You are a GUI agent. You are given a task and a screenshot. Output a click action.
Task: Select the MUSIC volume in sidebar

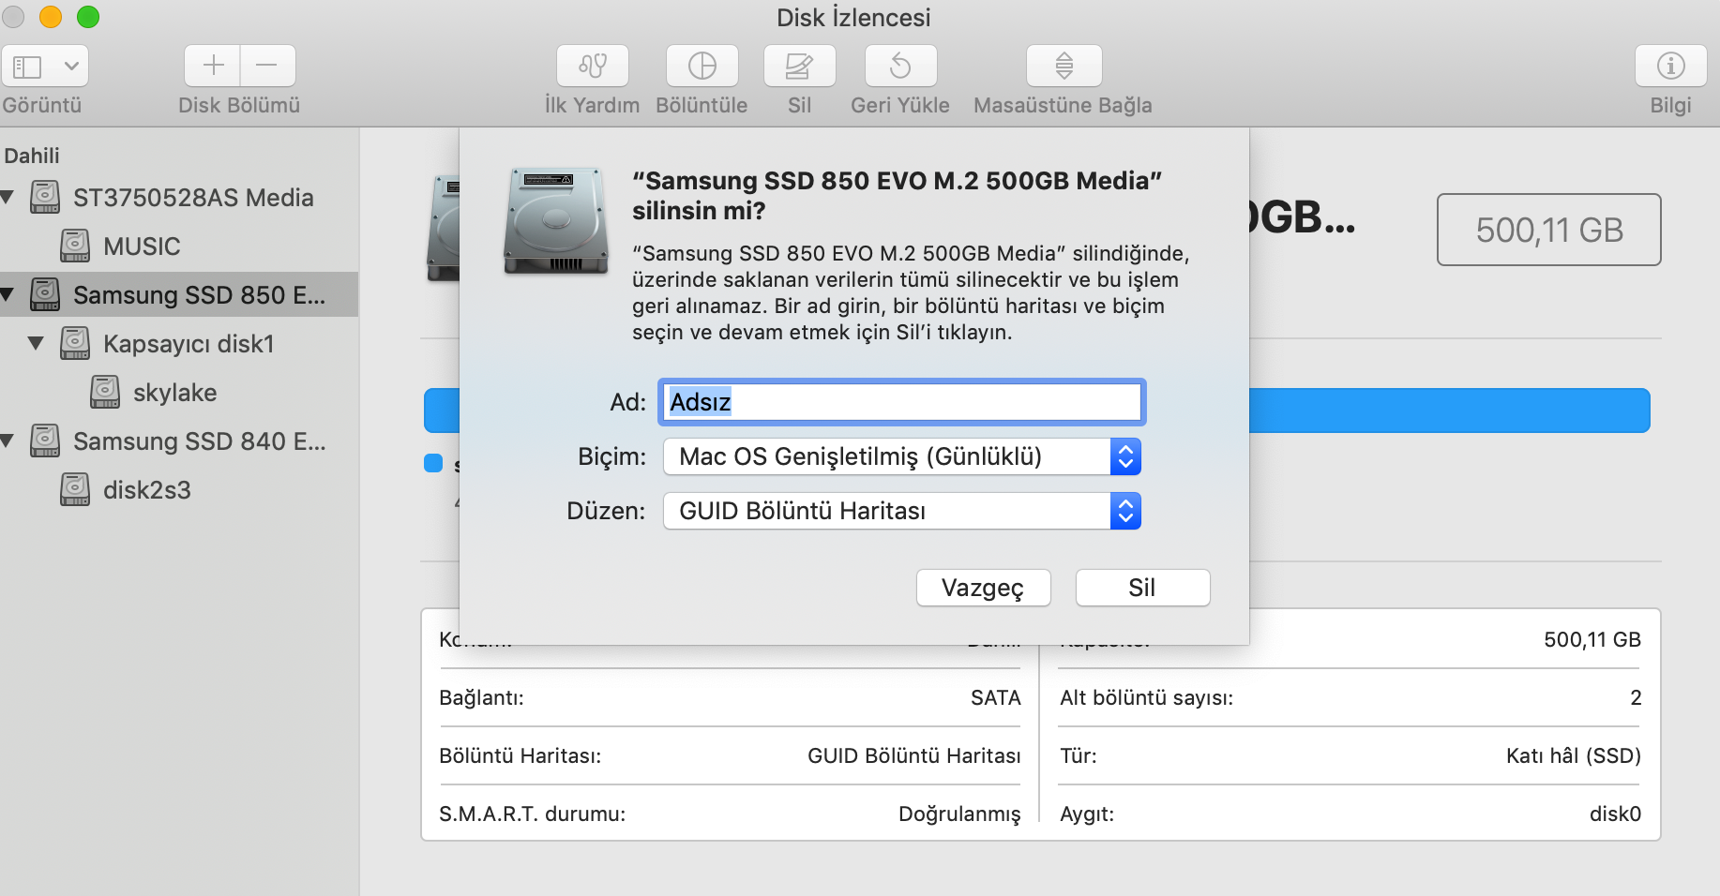coord(142,246)
